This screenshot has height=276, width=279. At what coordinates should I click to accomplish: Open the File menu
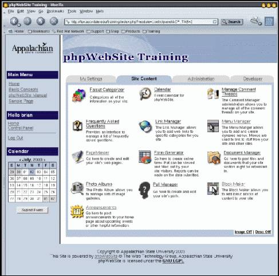click(11, 11)
